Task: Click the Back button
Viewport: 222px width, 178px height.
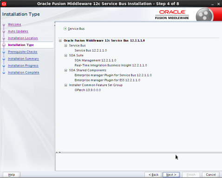Action: point(153,175)
